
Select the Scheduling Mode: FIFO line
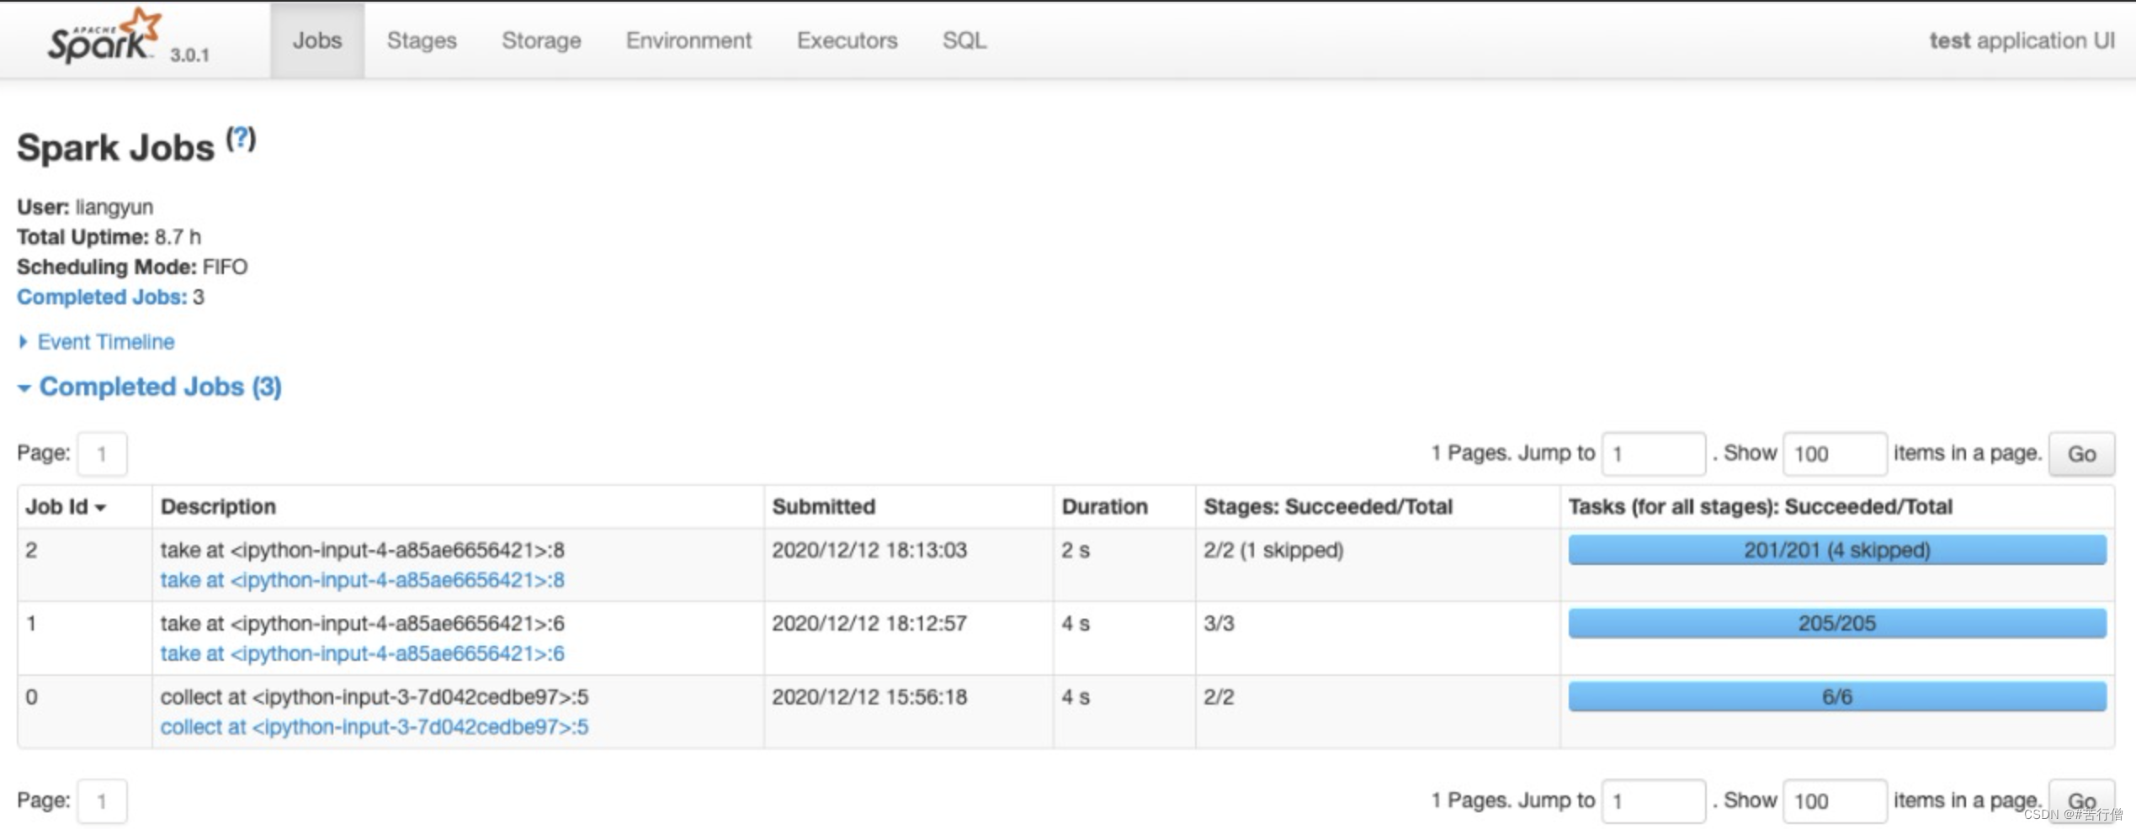click(x=132, y=267)
